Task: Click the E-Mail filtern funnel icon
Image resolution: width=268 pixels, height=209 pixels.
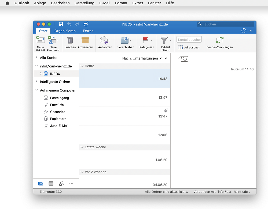Action: [164, 40]
